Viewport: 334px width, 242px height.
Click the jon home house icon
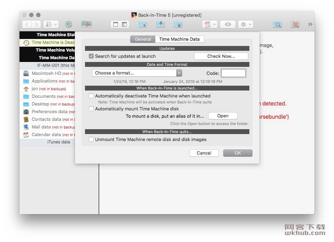point(26,89)
